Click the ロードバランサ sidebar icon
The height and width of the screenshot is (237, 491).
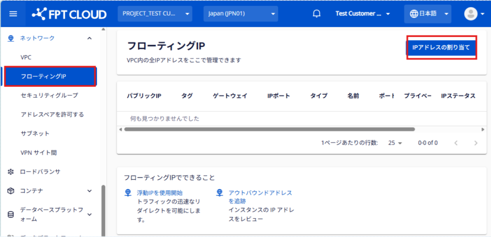point(11,172)
